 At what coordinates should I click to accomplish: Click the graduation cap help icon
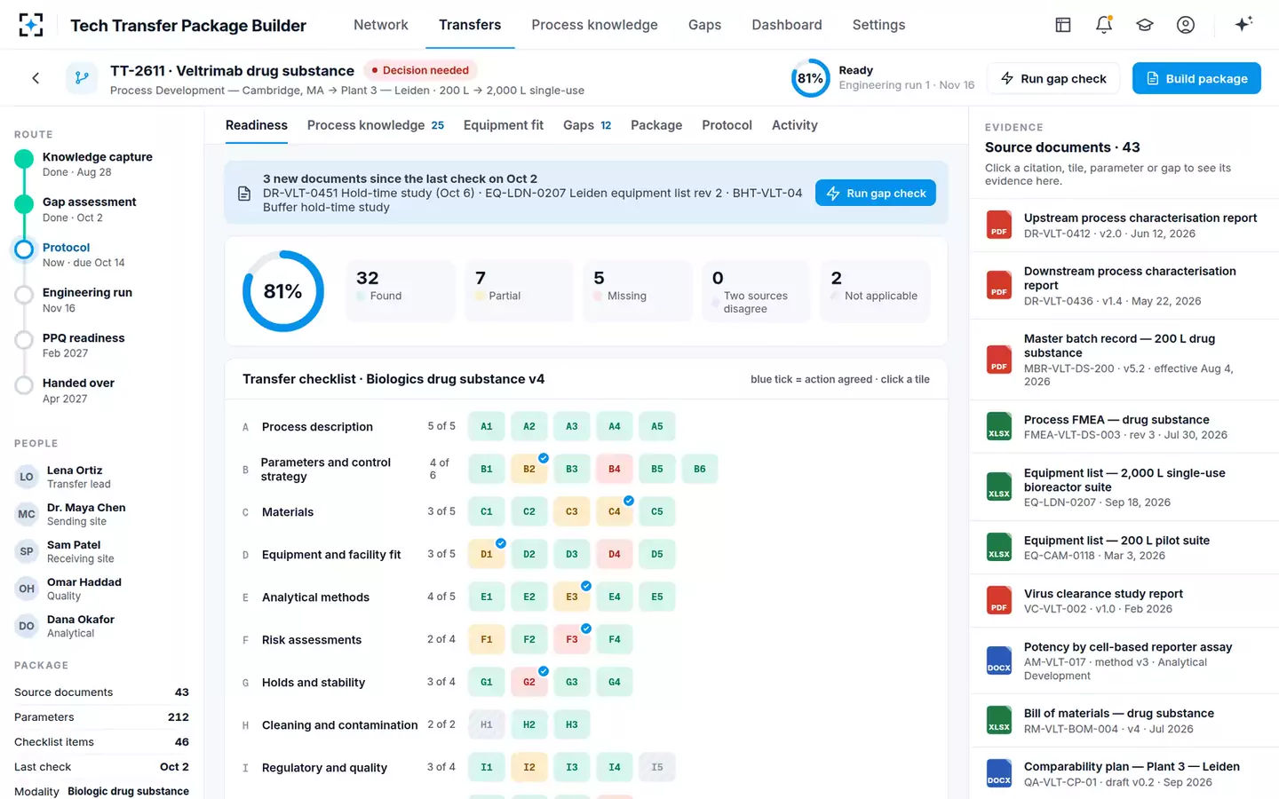1145,25
